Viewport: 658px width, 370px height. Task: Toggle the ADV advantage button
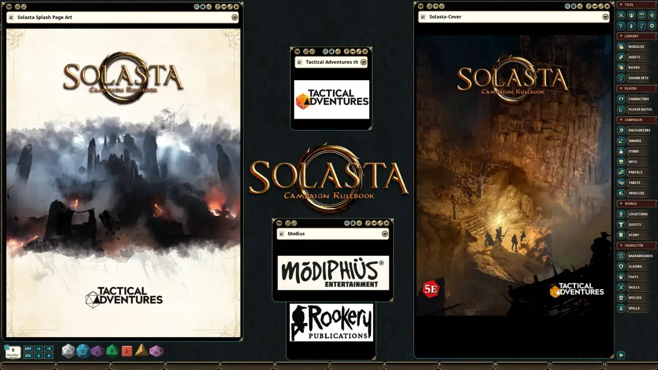(x=28, y=348)
